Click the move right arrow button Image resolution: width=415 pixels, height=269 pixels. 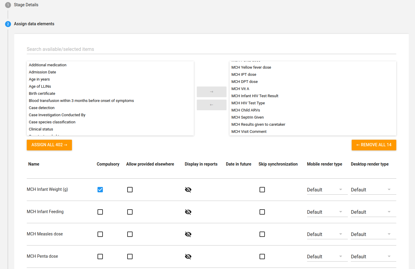pyautogui.click(x=212, y=92)
